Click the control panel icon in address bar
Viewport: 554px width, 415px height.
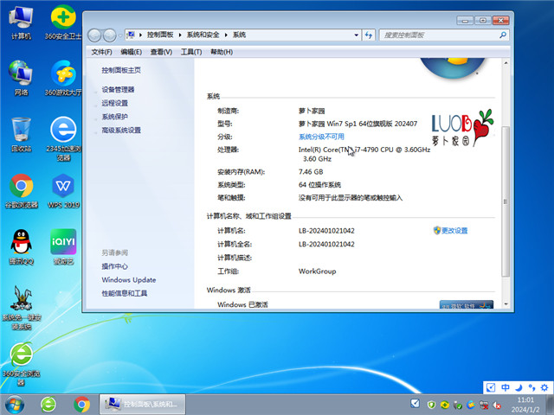131,35
